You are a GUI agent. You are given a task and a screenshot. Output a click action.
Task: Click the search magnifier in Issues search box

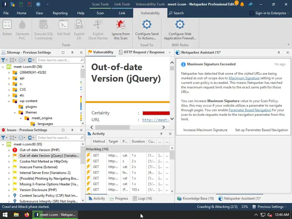82,137
